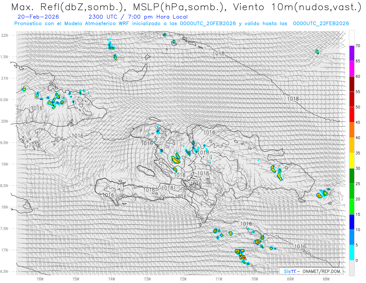Click the '17N' latitude label
The image size is (366, 283).
(5, 250)
